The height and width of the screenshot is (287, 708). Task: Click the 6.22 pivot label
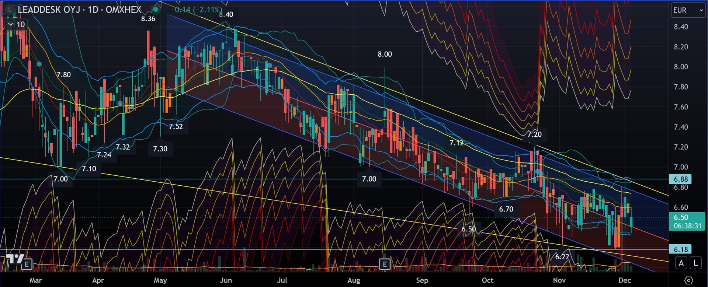pos(562,257)
